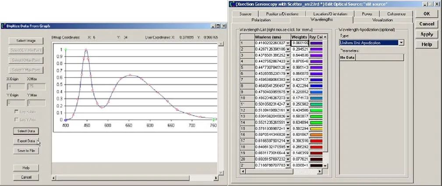The image size is (442, 186).
Task: Open the Visualization tab
Action: pos(382,20)
